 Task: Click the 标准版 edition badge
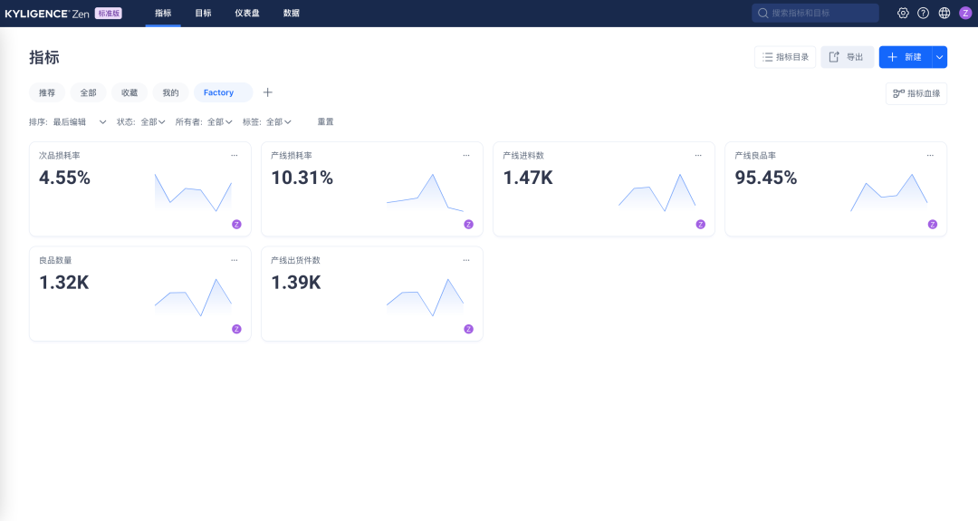point(109,13)
